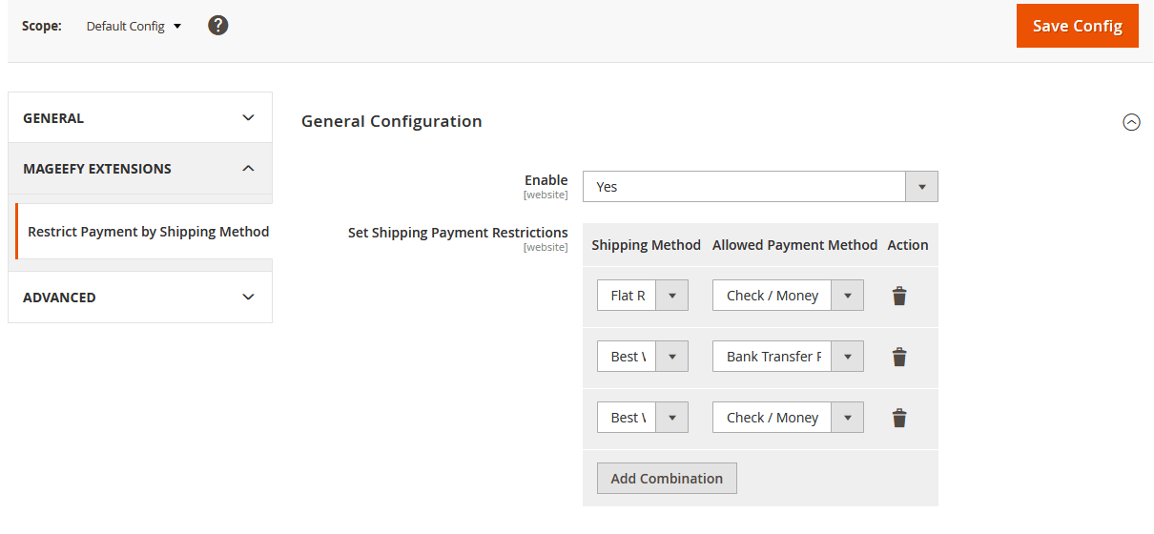Open third row Check / Money payment dropdown
Image resolution: width=1154 pixels, height=534 pixels.
coord(787,418)
